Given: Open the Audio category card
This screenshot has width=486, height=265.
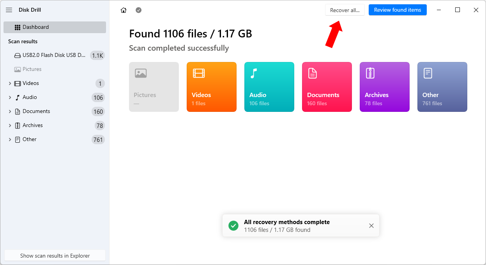Looking at the screenshot, I should coord(269,87).
